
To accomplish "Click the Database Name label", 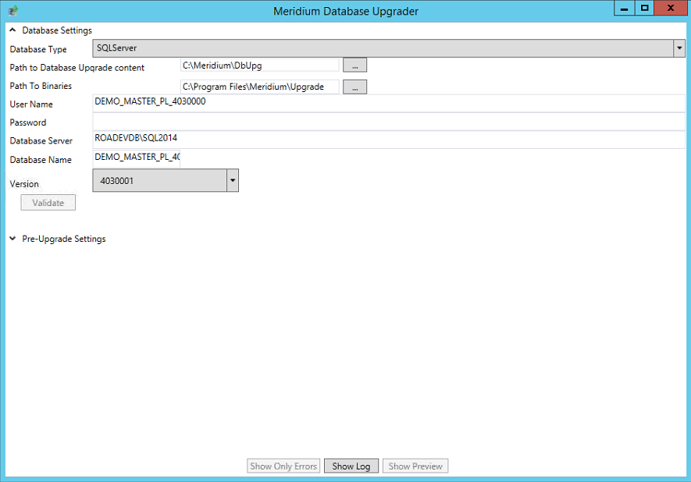I will pyautogui.click(x=41, y=160).
